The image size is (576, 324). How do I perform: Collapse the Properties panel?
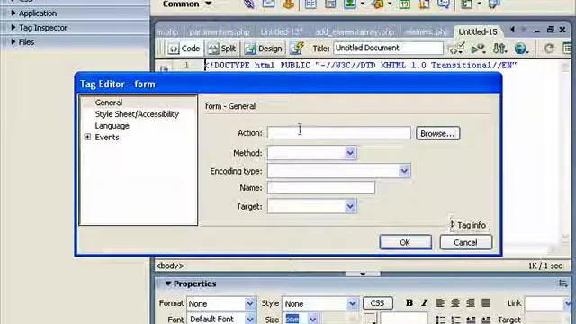(x=168, y=283)
